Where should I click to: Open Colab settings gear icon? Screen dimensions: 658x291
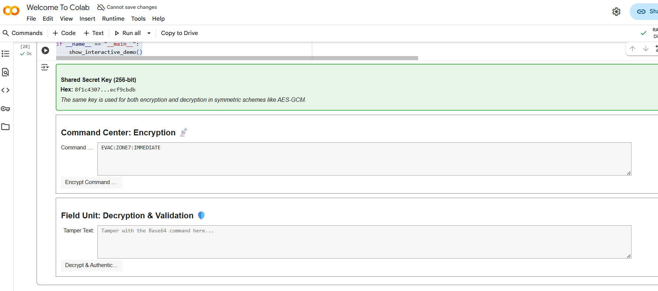point(616,12)
